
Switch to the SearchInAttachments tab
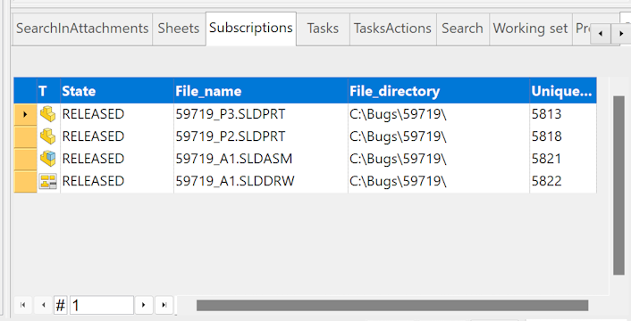(x=82, y=29)
